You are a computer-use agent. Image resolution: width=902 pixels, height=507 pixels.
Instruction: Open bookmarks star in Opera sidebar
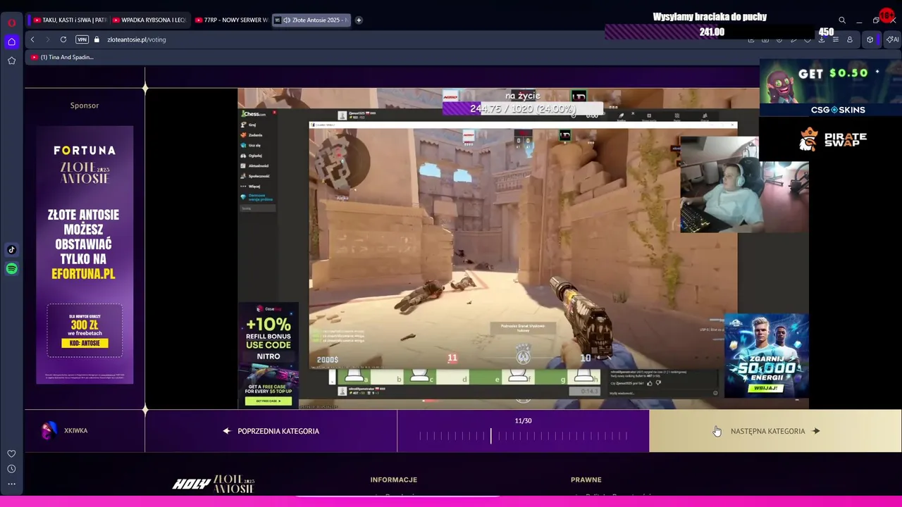pyautogui.click(x=11, y=61)
